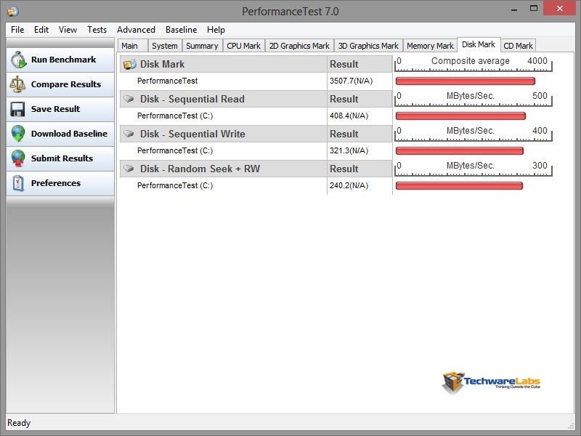Close the PerformanceTest window
The width and height of the screenshot is (581, 436).
coord(559,8)
